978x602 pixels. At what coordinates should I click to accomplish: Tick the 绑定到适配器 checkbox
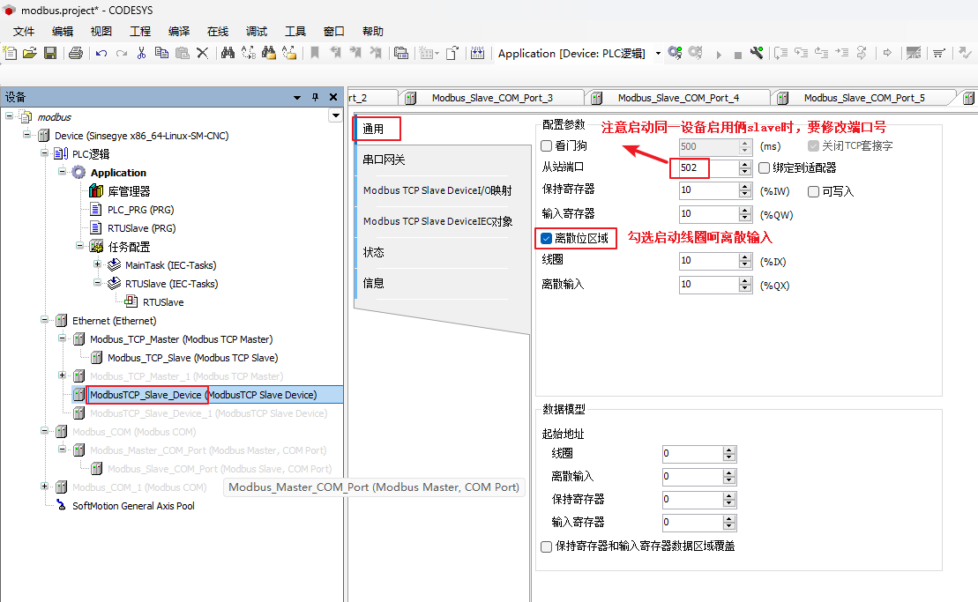click(765, 167)
